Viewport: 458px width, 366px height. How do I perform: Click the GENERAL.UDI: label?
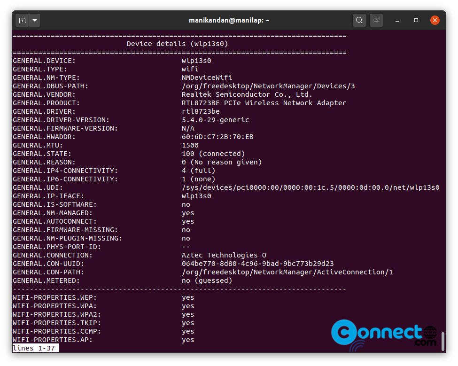coord(38,187)
